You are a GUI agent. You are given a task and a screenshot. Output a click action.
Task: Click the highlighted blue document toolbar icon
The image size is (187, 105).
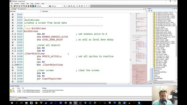[33, 6]
